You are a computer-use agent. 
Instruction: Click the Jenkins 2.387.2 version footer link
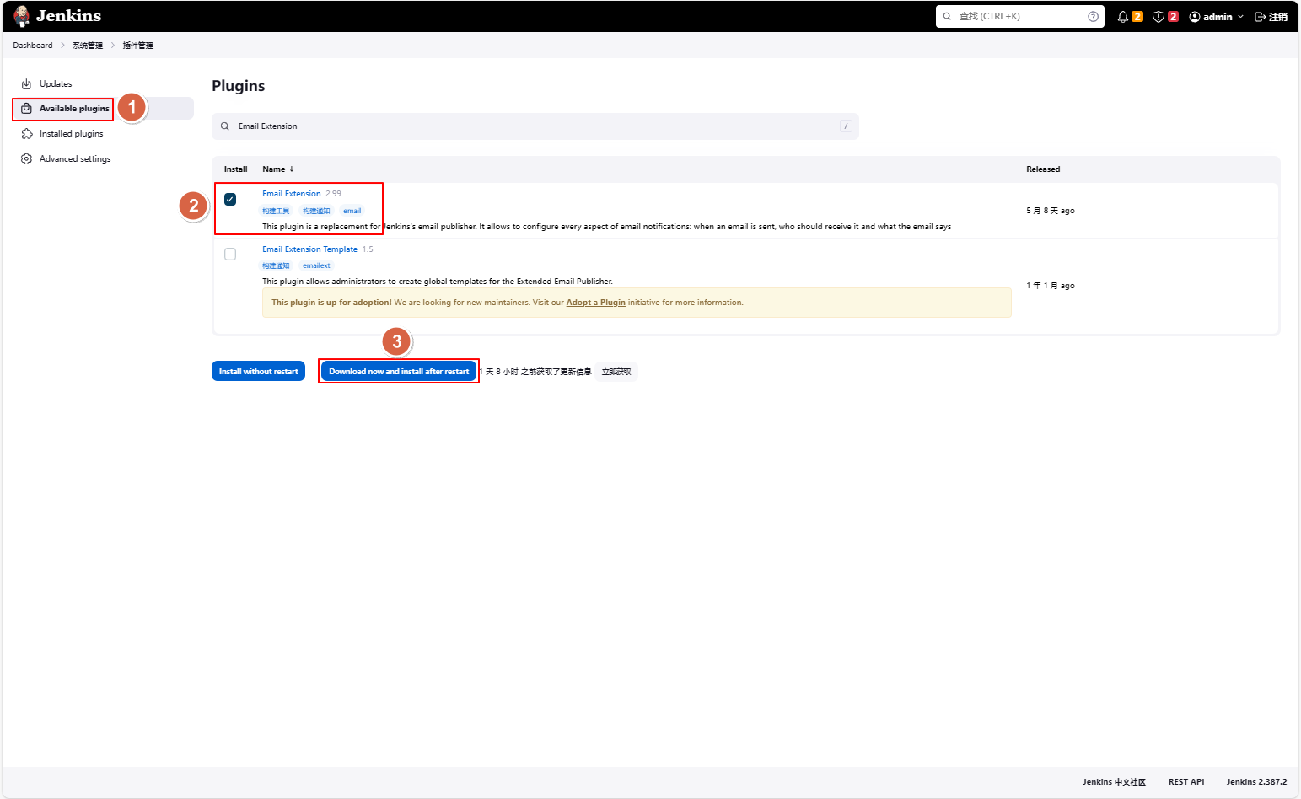pyautogui.click(x=1257, y=782)
